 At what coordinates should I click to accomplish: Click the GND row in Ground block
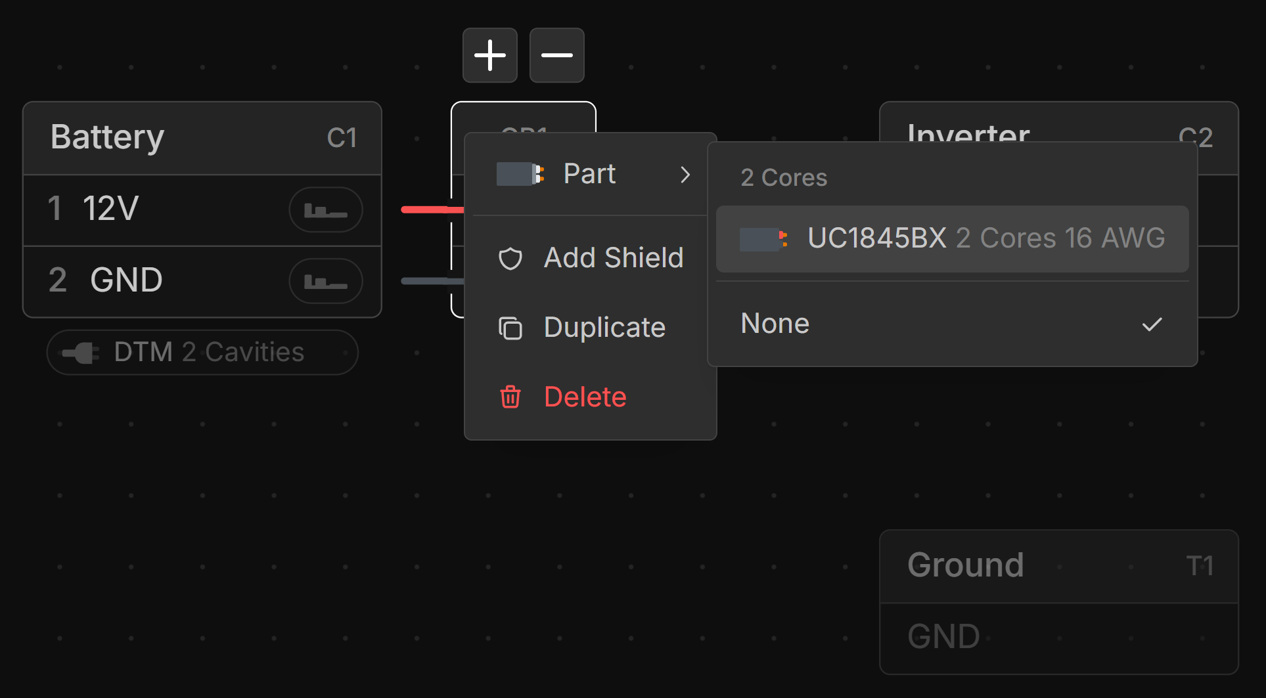[1058, 637]
